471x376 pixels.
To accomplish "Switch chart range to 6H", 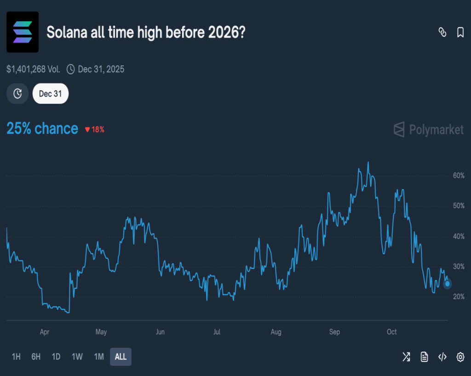I will (36, 357).
